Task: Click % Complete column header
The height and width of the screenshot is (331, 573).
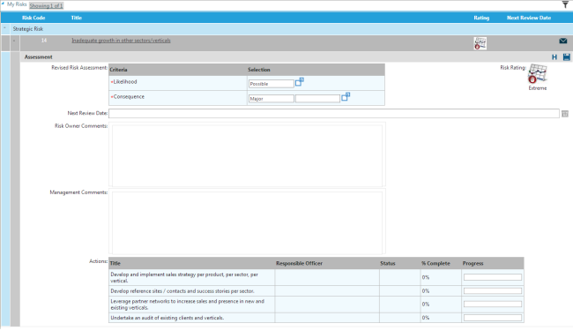Action: click(x=435, y=263)
